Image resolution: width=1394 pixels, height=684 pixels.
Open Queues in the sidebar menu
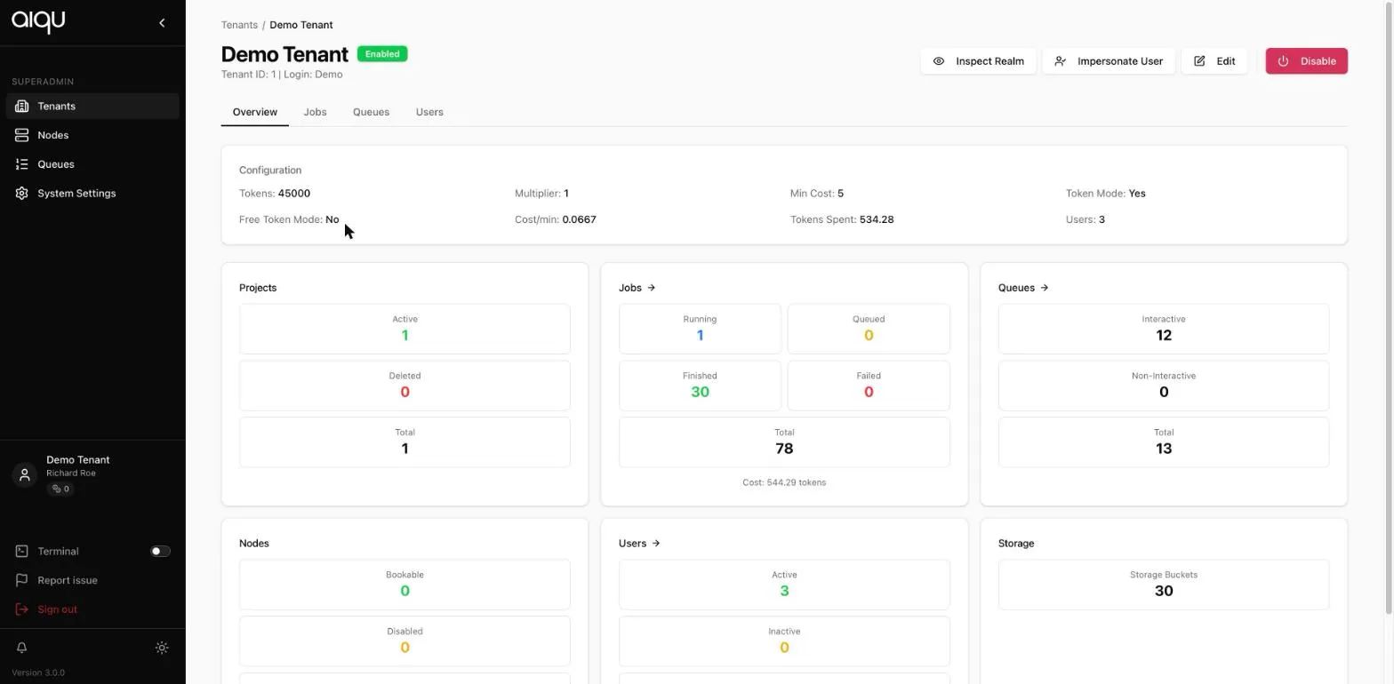coord(92,164)
